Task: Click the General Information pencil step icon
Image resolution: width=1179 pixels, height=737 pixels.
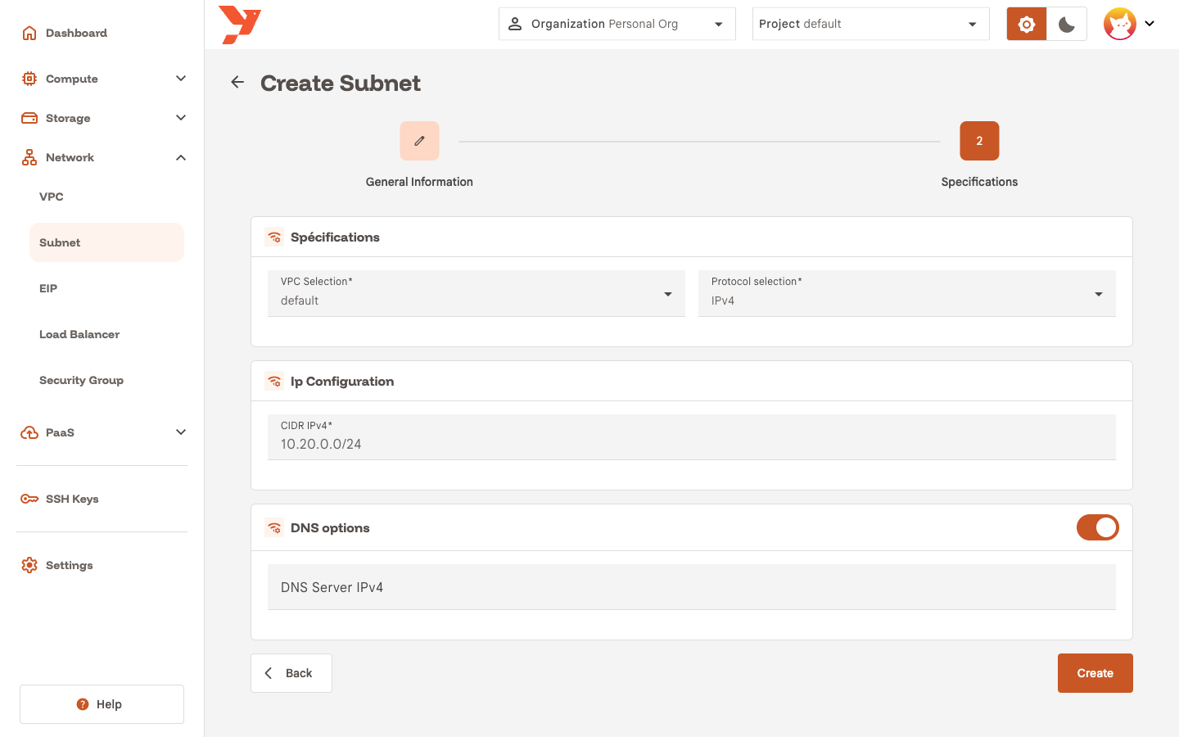Action: click(419, 141)
